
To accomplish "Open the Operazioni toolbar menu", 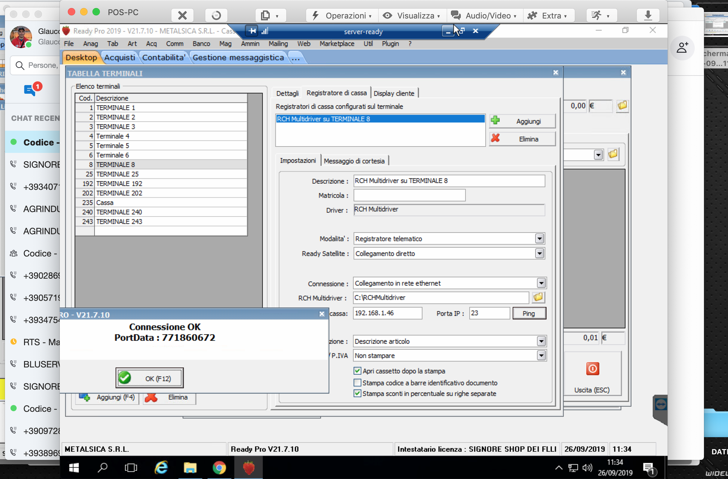I will point(342,15).
